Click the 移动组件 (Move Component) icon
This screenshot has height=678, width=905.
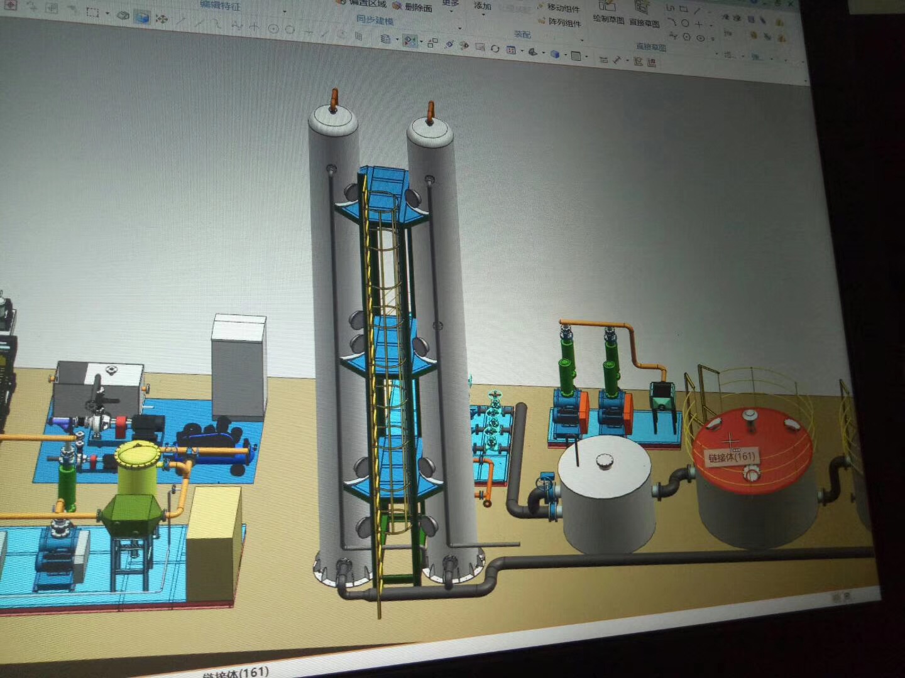(540, 8)
